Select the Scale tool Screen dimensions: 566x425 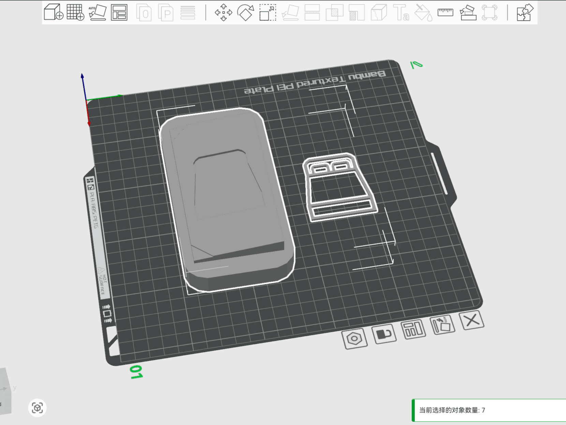coord(268,13)
